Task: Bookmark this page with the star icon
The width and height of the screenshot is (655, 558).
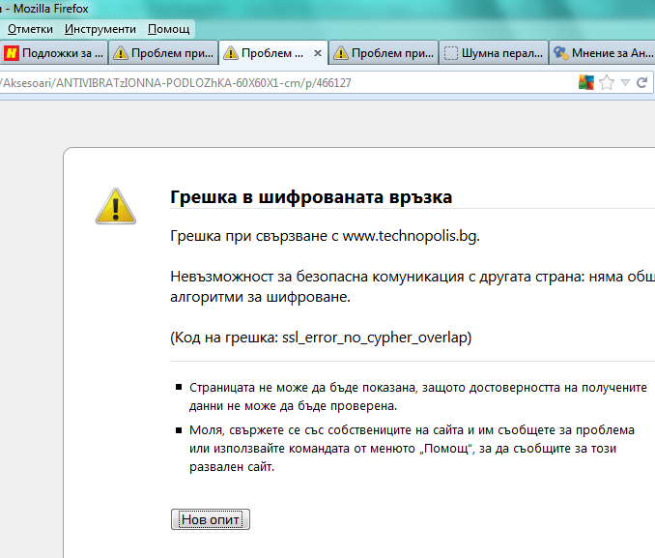Action: click(x=607, y=82)
